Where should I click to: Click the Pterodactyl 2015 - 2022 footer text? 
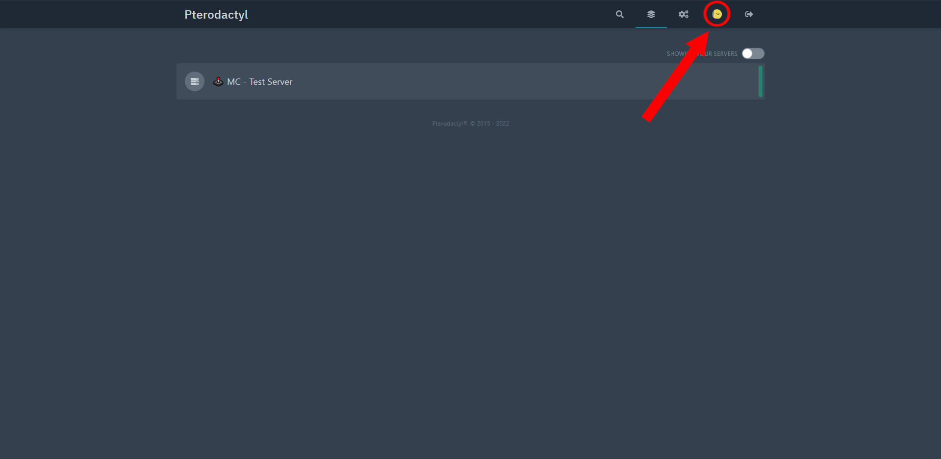coord(470,123)
